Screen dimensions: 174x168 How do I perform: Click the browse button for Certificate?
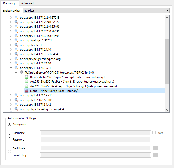pyautogui.click(x=155, y=148)
